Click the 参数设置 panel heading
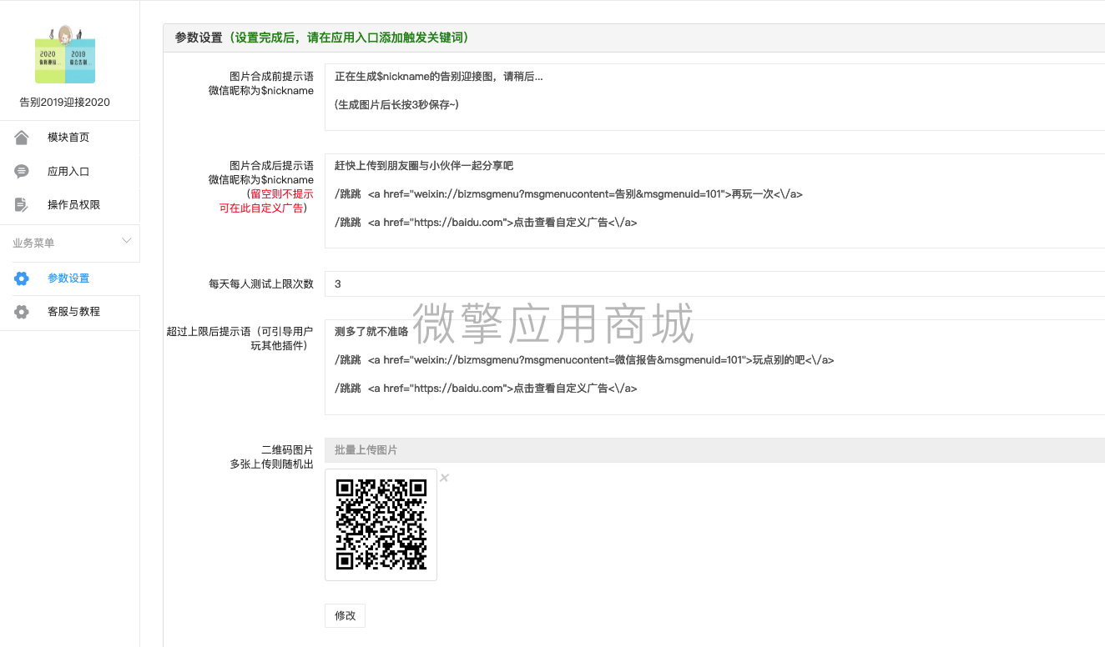Viewport: 1105px width, 647px height. pos(199,38)
